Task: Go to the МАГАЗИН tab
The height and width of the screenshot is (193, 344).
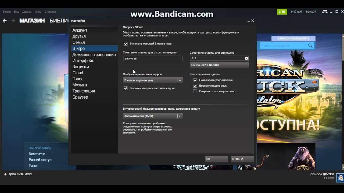Action: click(32, 21)
